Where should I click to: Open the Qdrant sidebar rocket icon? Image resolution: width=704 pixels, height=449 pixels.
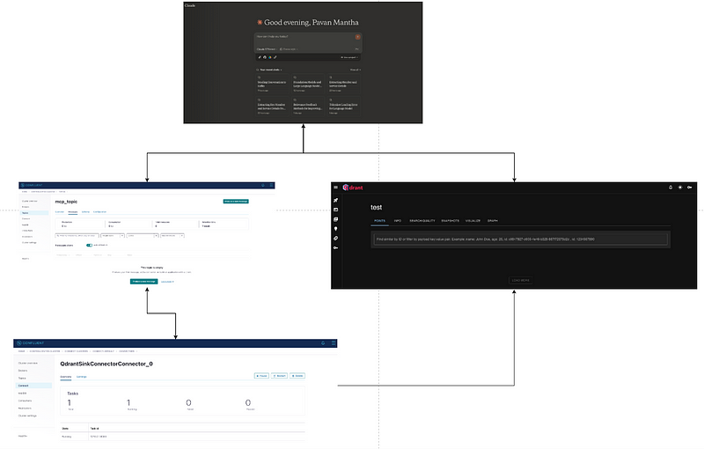pyautogui.click(x=336, y=201)
